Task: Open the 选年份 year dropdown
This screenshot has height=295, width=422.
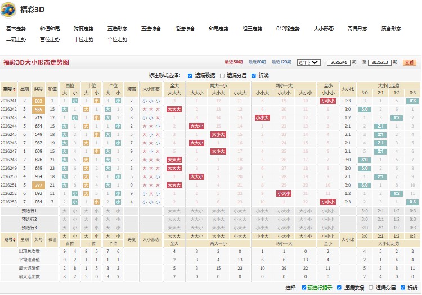Action: pos(309,62)
